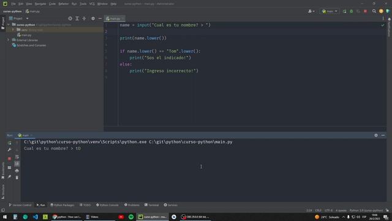Expand External Libraries node
Viewport: 392px width, 221px height.
(8, 40)
